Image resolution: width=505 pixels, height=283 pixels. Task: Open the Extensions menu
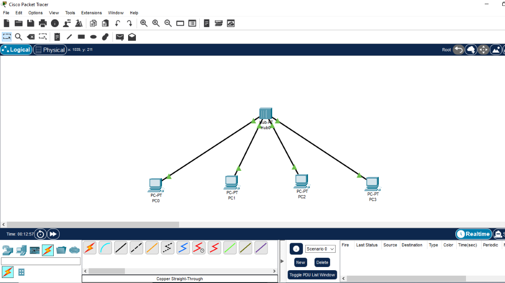click(x=91, y=13)
